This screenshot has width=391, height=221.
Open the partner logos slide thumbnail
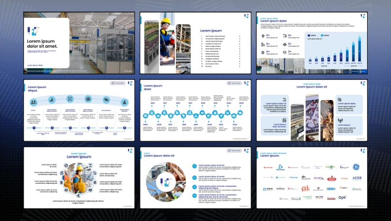[x=312, y=177]
